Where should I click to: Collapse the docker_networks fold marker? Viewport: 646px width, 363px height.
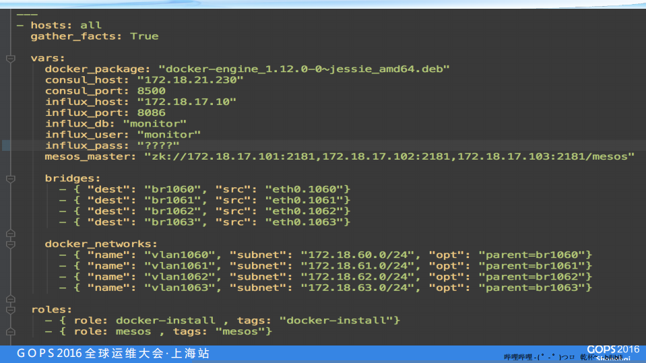tap(10, 244)
